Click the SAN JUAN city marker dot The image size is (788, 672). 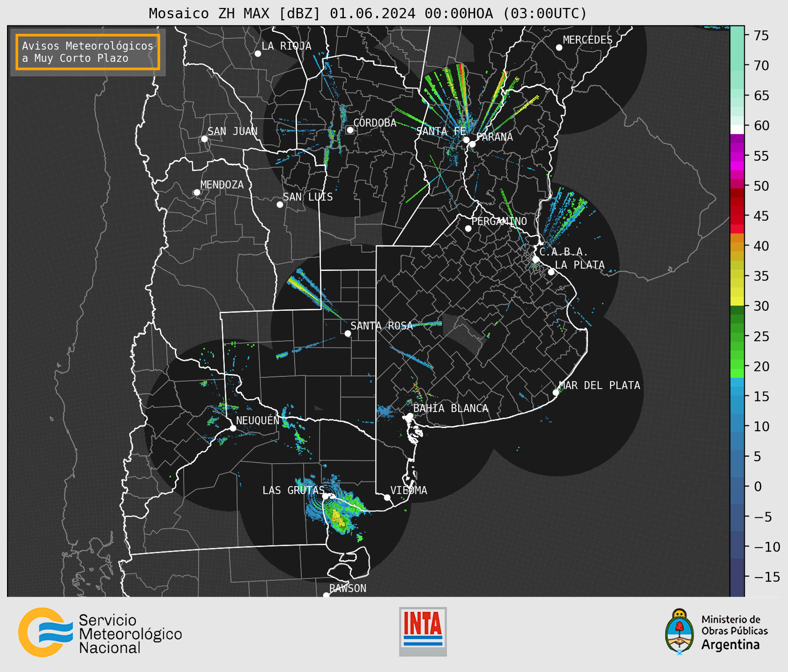click(x=204, y=139)
